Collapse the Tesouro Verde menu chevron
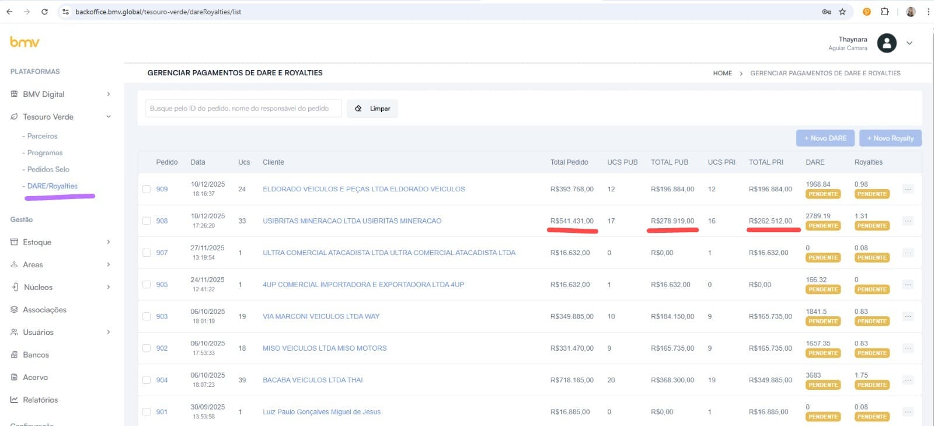The height and width of the screenshot is (426, 934). [x=109, y=117]
